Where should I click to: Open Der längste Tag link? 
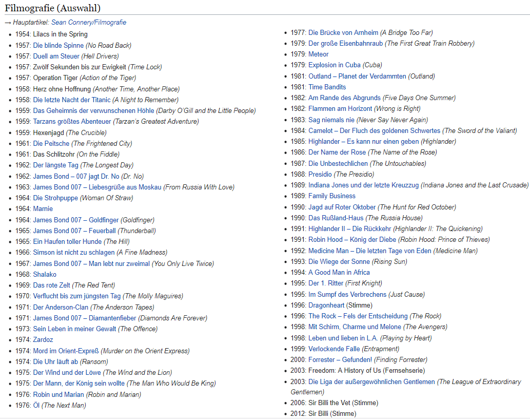(x=56, y=165)
